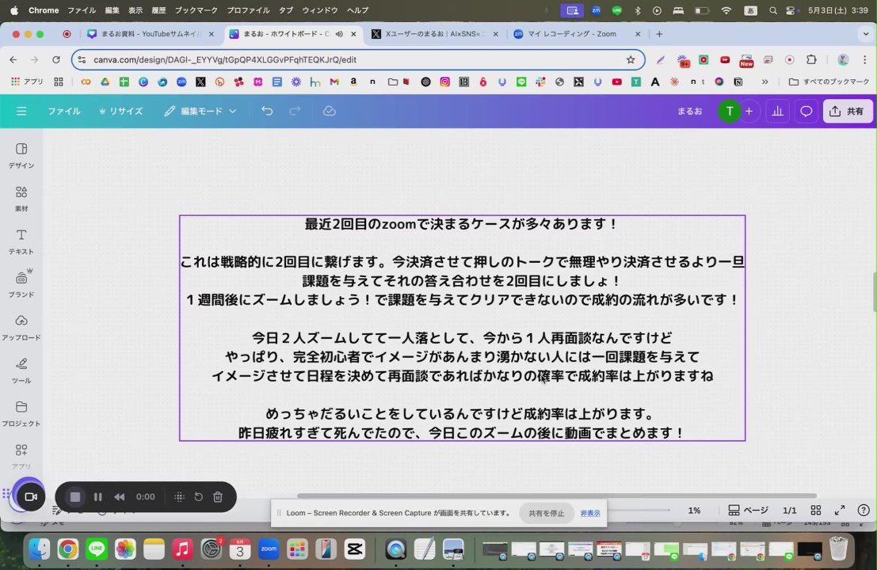Go back in browser history
The height and width of the screenshot is (570, 877).
click(13, 60)
